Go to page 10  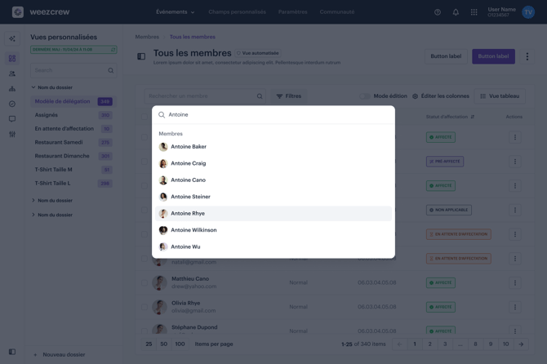505,344
